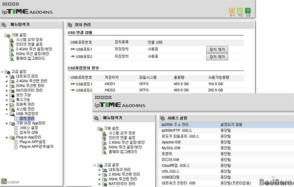Click the 2.4GHz 무선 설정/보안 icon in front window
Viewport: 294px width, 187px height.
pyautogui.click(x=104, y=142)
